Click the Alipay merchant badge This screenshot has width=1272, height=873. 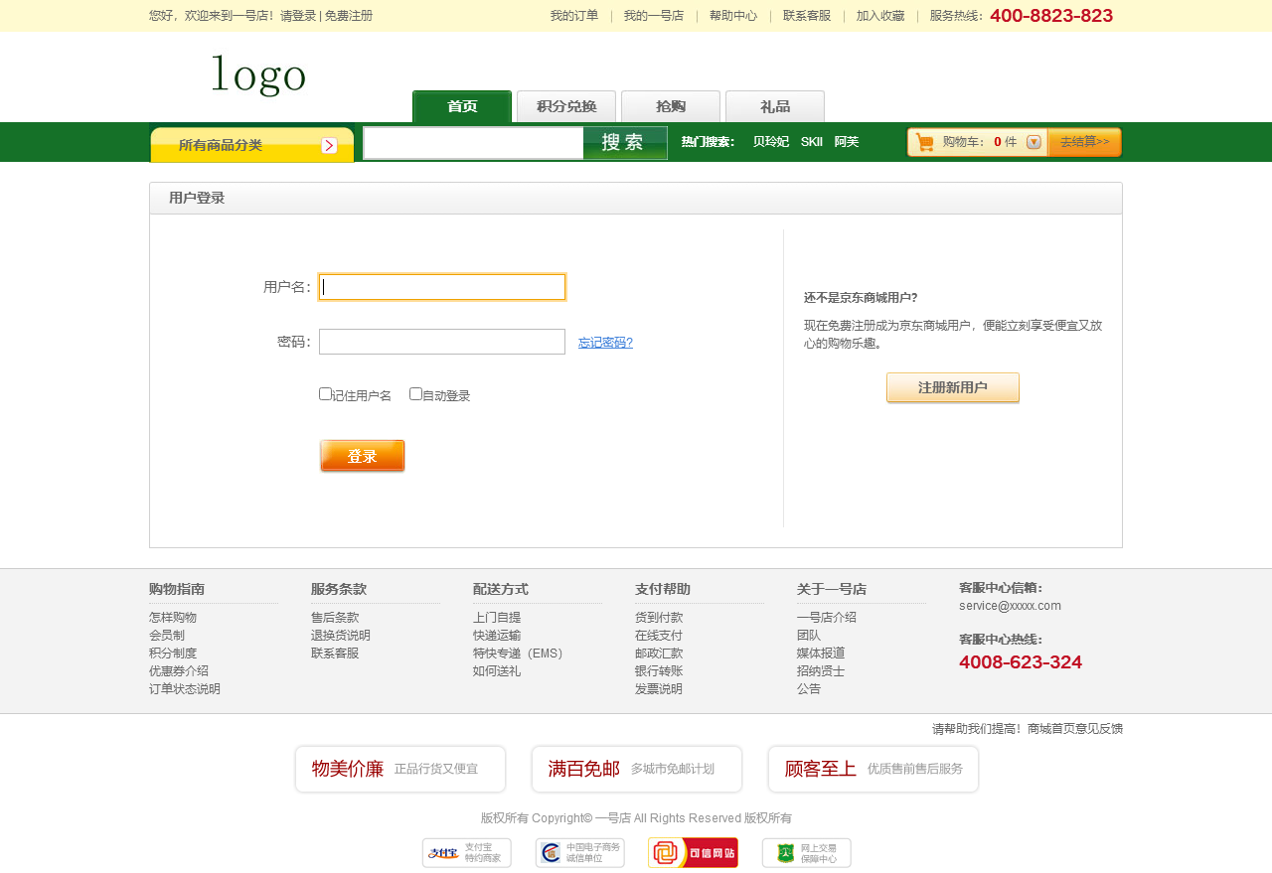pyautogui.click(x=466, y=853)
